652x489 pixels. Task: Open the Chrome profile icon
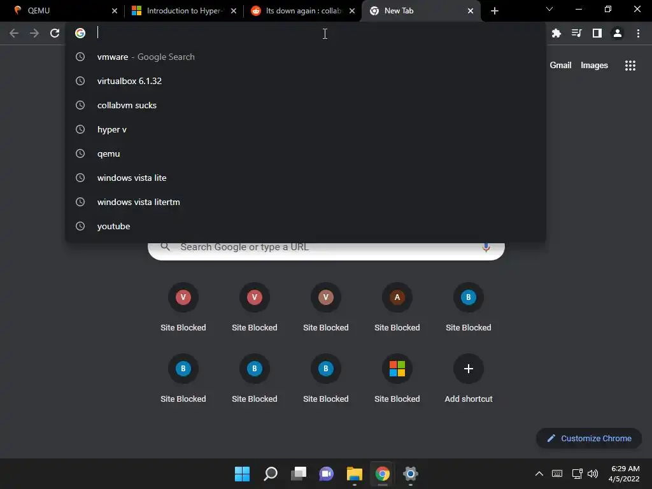click(x=618, y=33)
